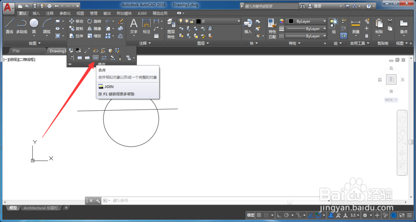Expand the 注释 panel
The width and height of the screenshot is (416, 222).
tap(145, 43)
